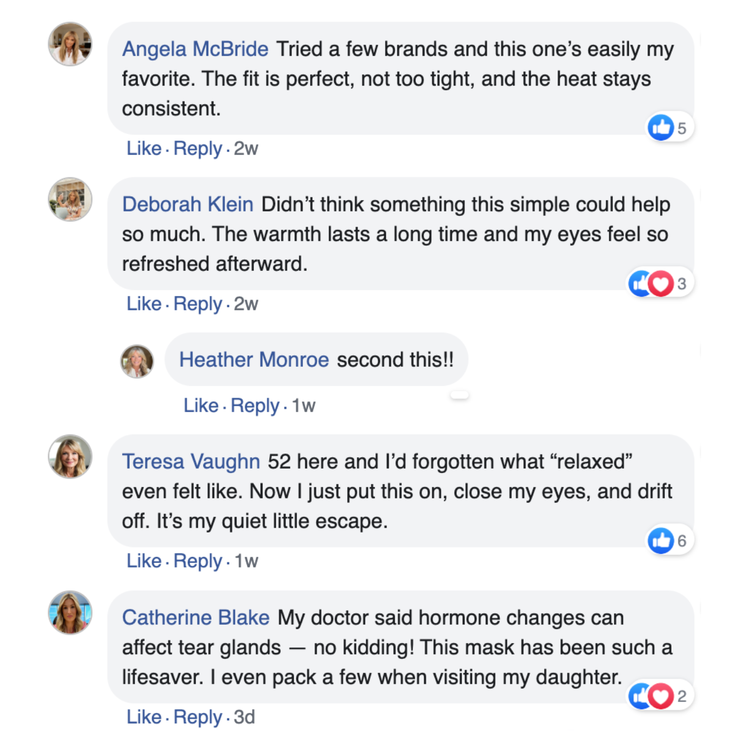Click Catherine Blake's avatar
Image resolution: width=744 pixels, height=744 pixels.
(70, 613)
